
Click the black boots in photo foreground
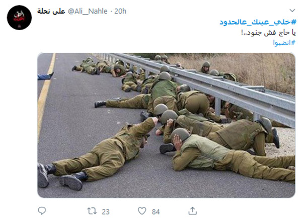(x=61, y=176)
